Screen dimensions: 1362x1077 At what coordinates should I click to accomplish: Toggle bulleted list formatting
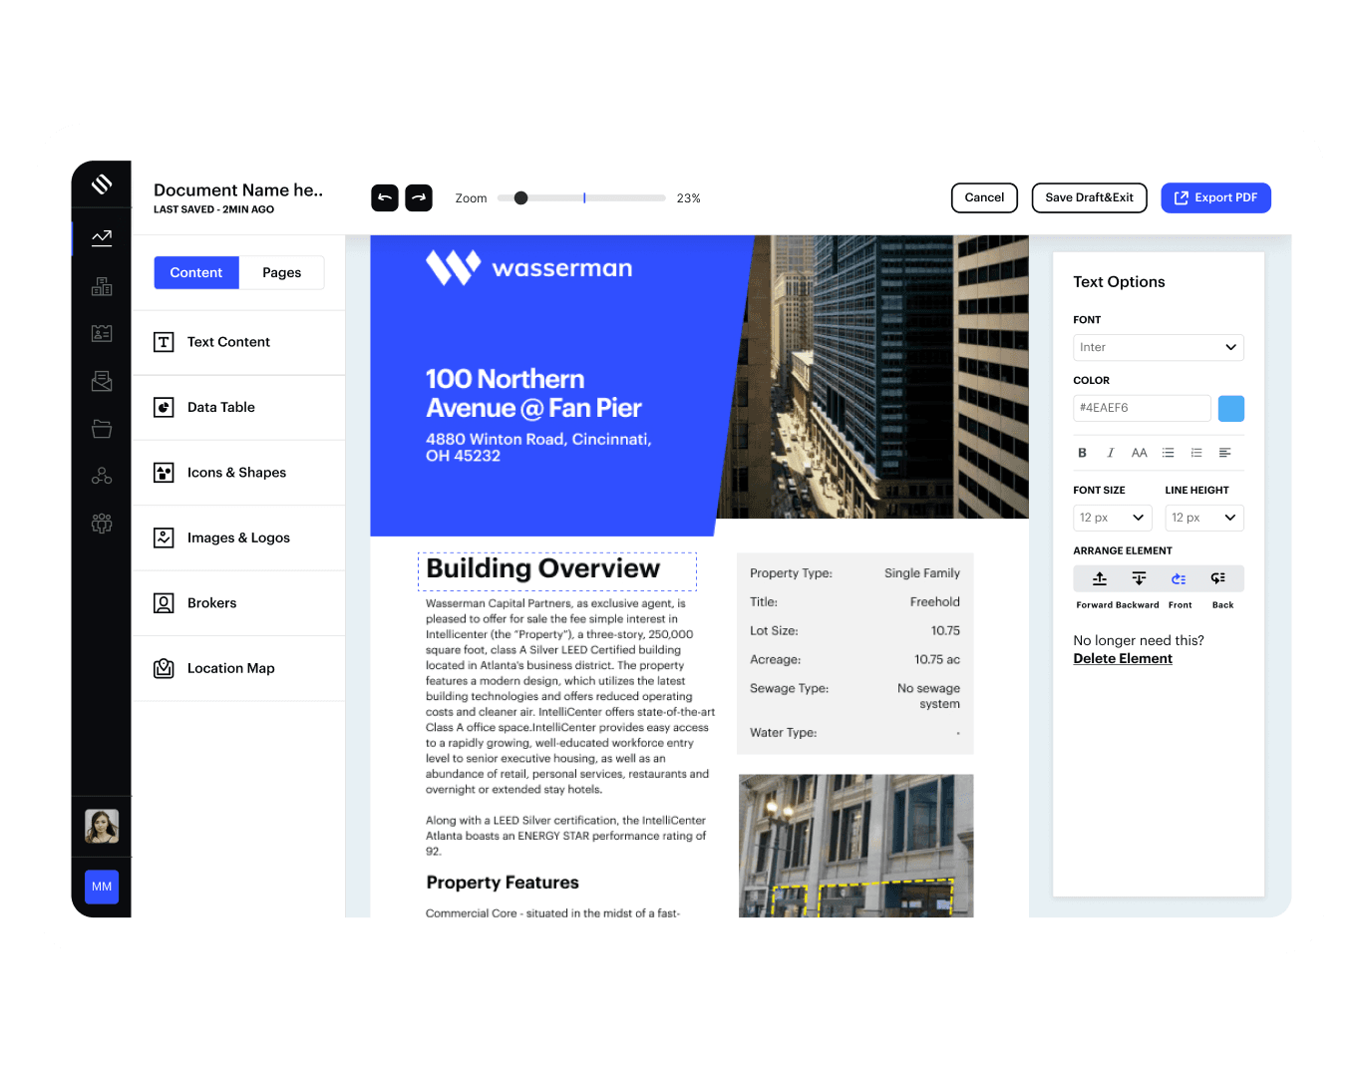[1169, 453]
